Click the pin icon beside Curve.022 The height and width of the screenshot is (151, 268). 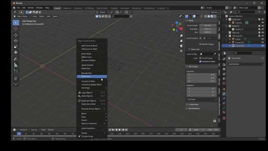pyautogui.click(x=263, y=58)
